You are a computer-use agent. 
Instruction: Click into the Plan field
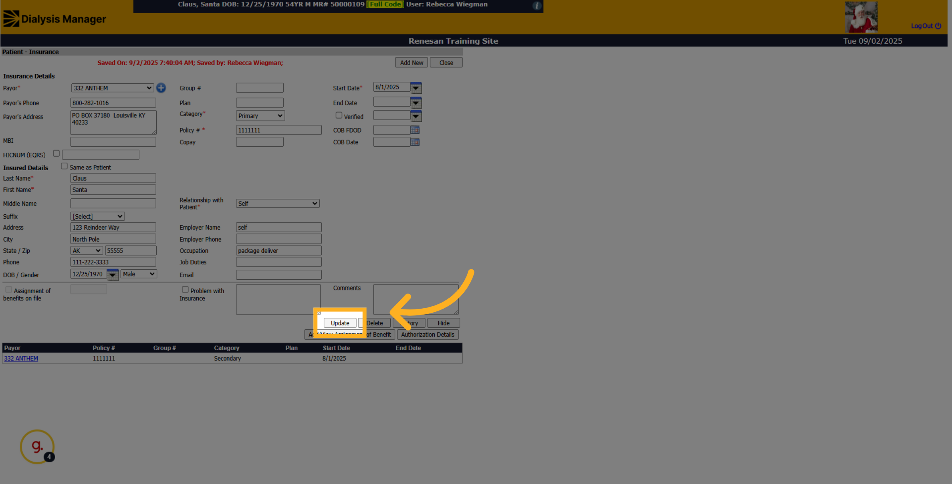(x=260, y=103)
